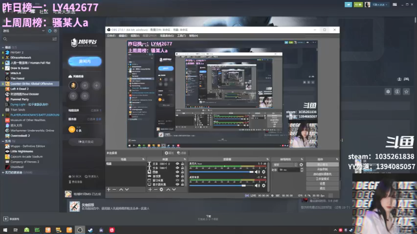Click the Start Streaming button in OBS Controls
This screenshot has width=417, height=234.
coord(323,164)
